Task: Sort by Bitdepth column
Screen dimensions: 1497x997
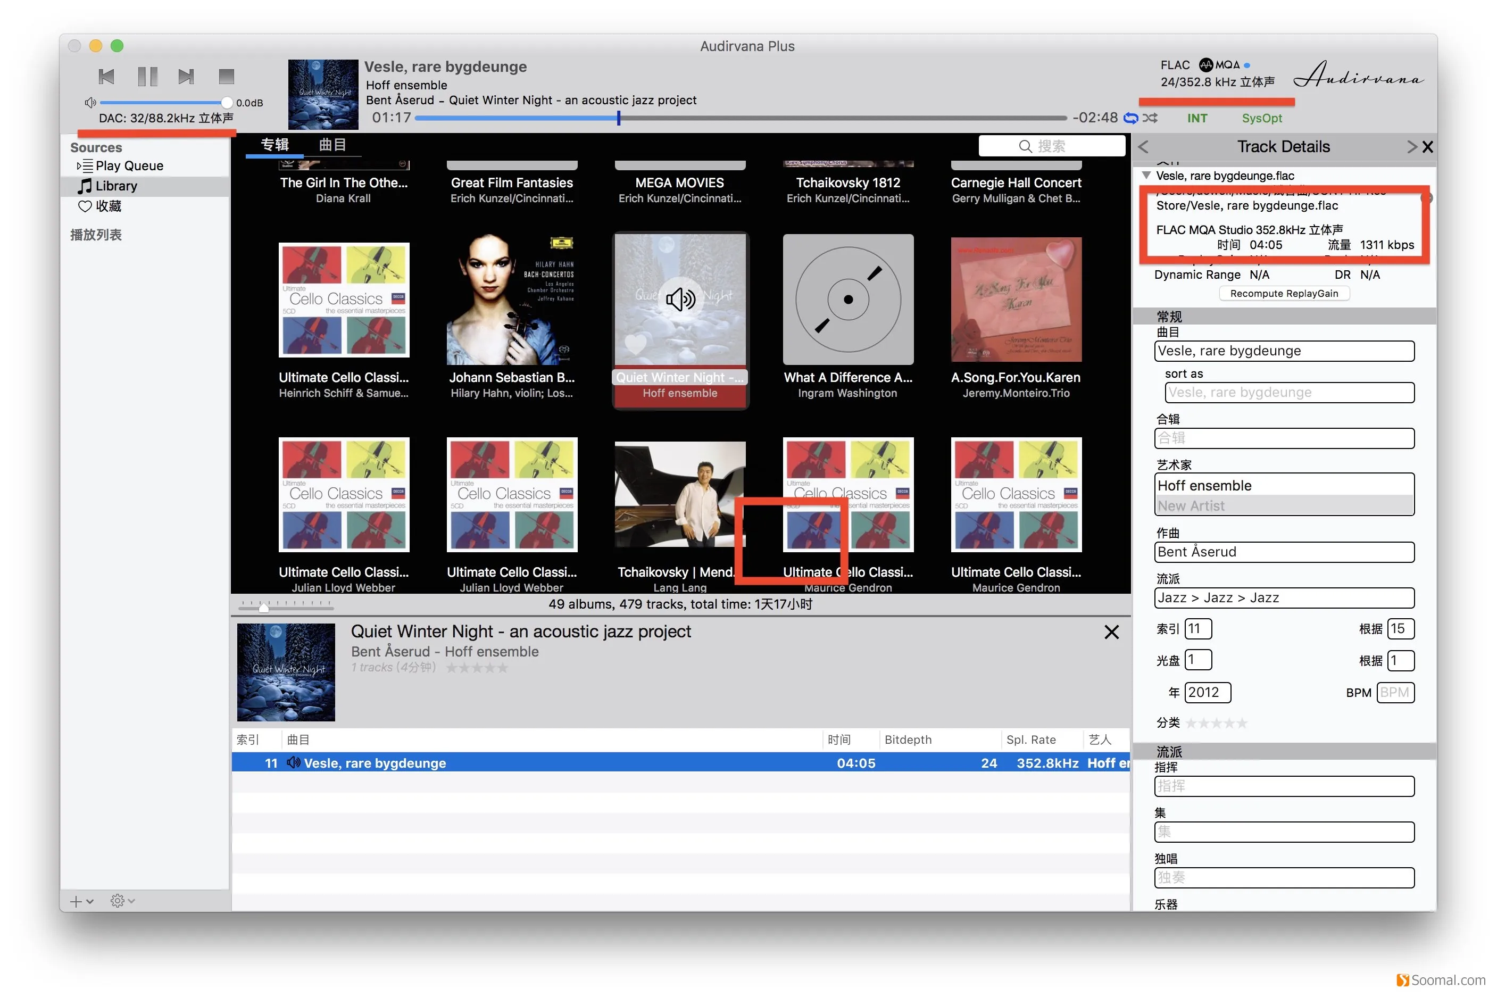Action: coord(939,740)
